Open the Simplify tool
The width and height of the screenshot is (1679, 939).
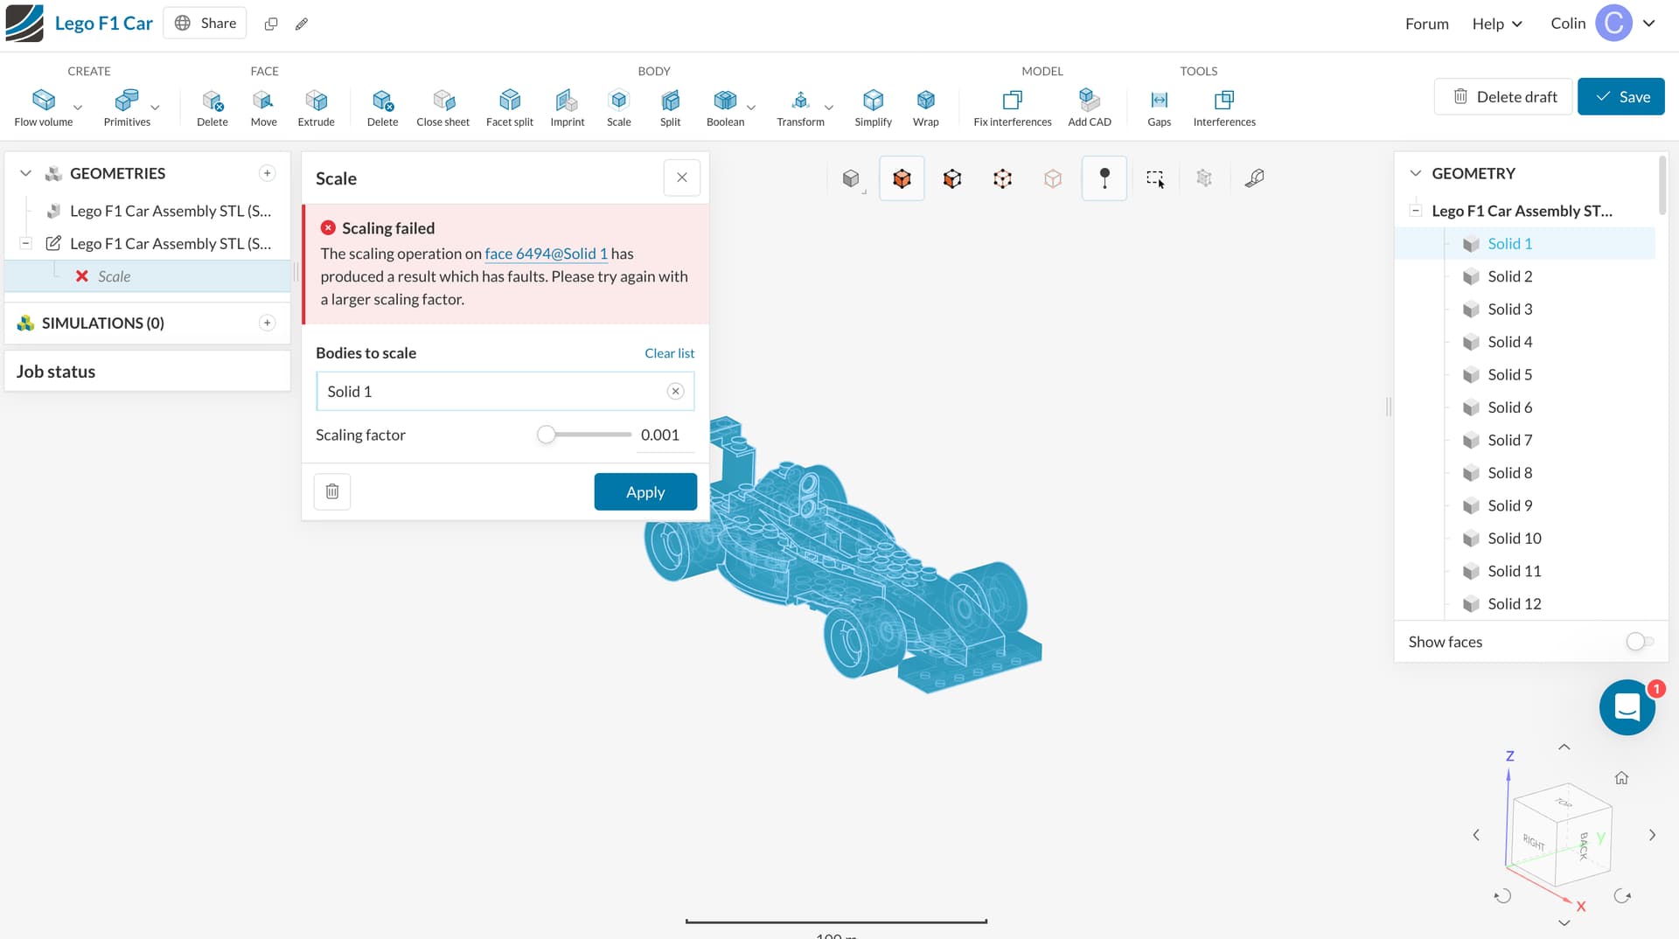pos(873,107)
